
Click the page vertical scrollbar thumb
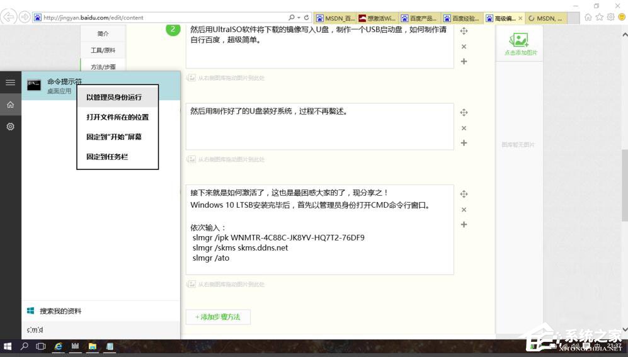point(624,185)
